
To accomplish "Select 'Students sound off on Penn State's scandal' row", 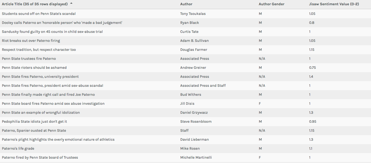I will [x=39, y=14].
